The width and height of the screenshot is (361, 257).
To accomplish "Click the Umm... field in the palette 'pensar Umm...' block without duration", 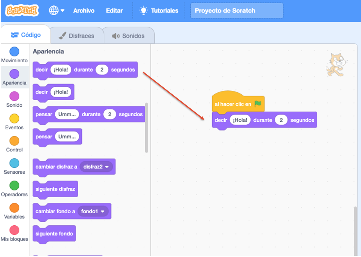I will [x=67, y=137].
